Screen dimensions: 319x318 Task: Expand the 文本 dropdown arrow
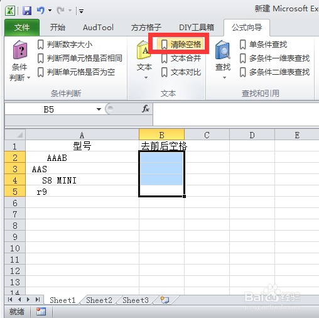[146, 78]
